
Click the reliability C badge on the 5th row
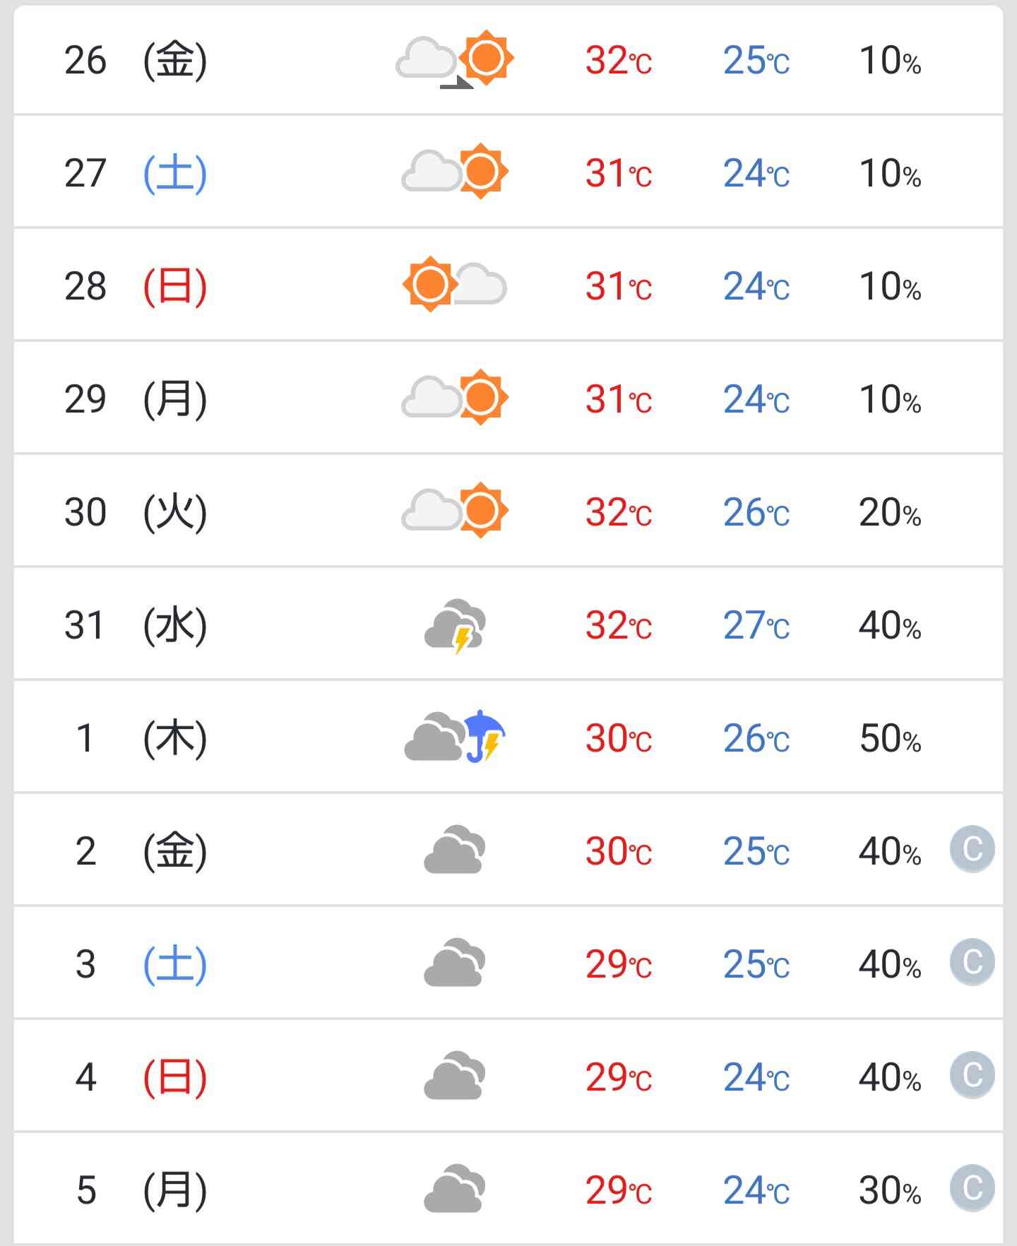(973, 1188)
